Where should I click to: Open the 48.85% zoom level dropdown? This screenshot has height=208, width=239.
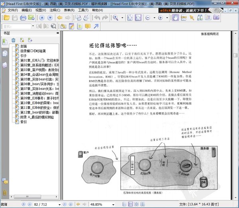point(113,204)
